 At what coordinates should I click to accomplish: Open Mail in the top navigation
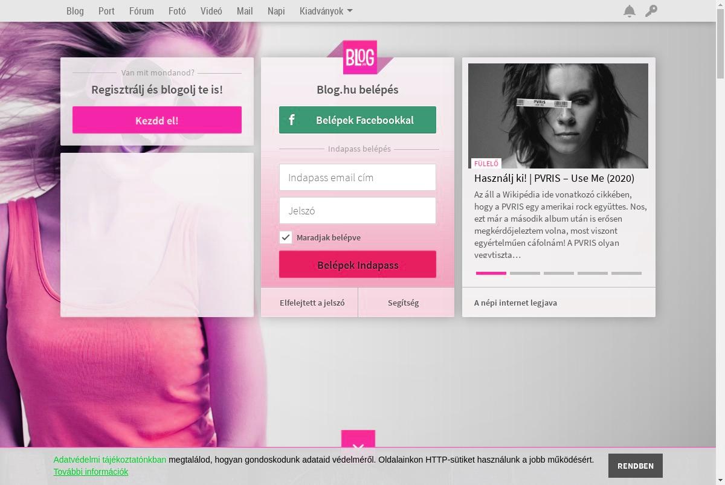tap(245, 11)
